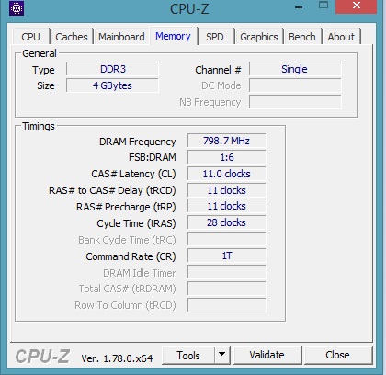This screenshot has height=375, width=386.
Task: Show the About tab
Action: click(341, 37)
